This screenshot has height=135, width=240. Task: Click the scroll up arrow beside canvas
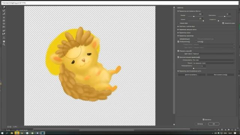[174, 7]
